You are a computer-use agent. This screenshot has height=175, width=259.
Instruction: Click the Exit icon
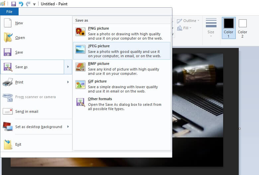click(x=8, y=144)
